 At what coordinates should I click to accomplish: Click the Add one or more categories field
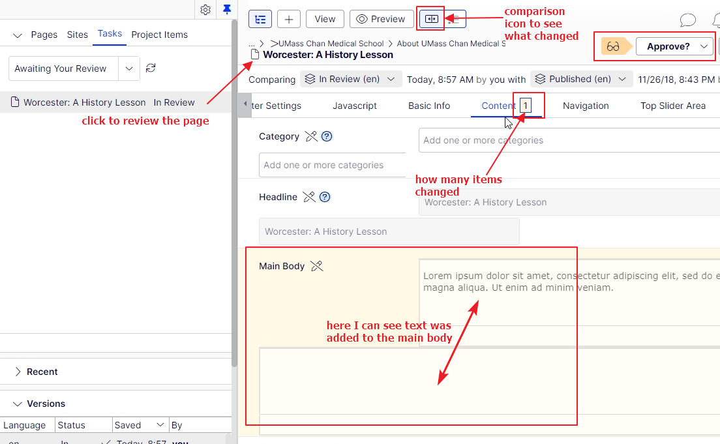[x=332, y=165]
